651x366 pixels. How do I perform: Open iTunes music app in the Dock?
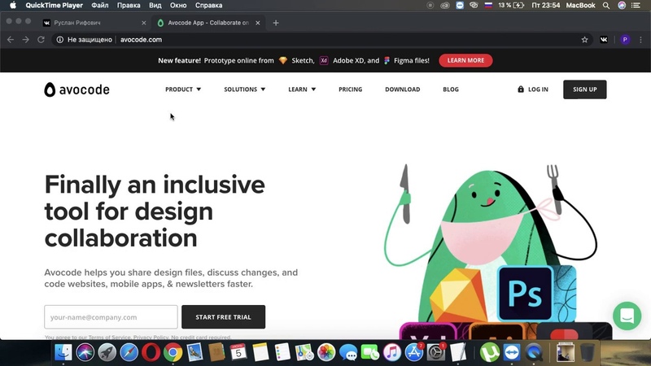392,352
